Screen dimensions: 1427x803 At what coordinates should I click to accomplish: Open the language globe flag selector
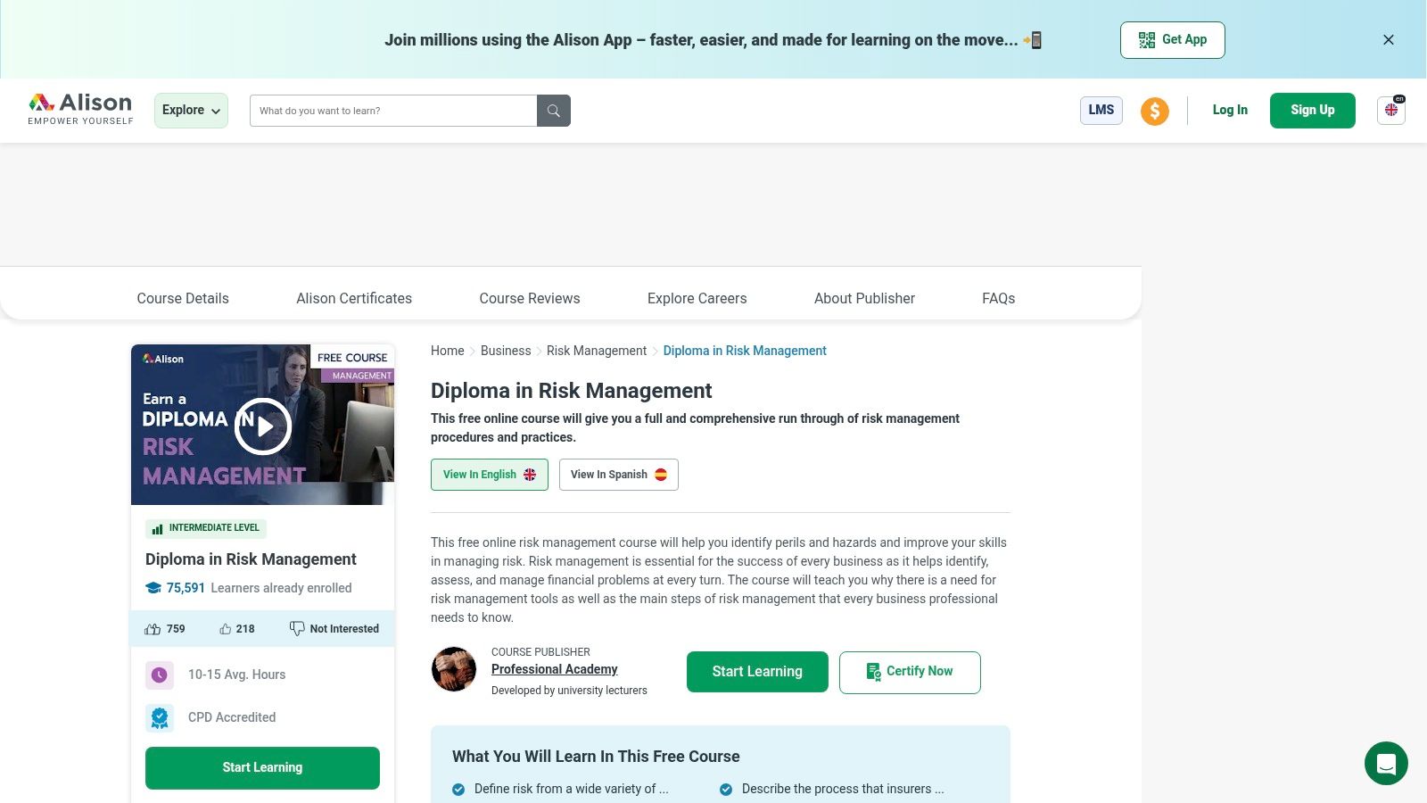click(x=1391, y=111)
